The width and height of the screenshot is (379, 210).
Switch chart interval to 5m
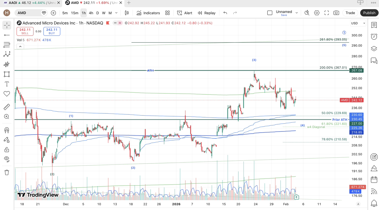[65, 13]
